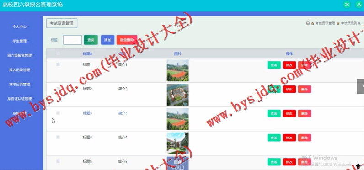
Task: Click the 简介5 cell text
Action: [x=123, y=161]
